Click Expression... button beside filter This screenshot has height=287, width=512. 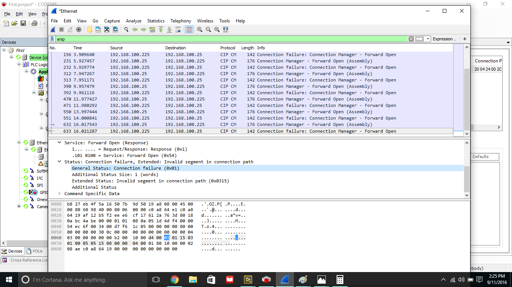pyautogui.click(x=445, y=39)
